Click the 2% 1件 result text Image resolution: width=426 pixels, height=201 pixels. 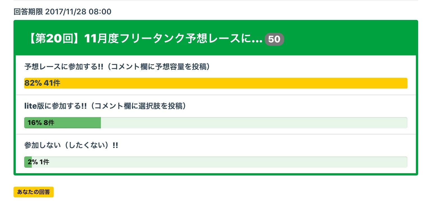point(39,162)
